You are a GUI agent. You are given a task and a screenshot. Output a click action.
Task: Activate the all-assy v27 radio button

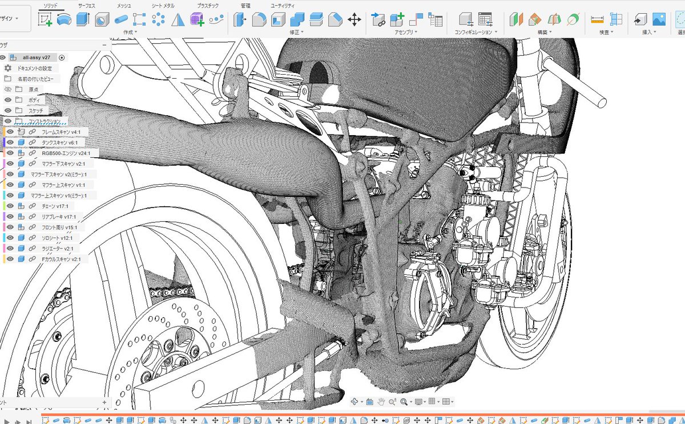point(62,58)
